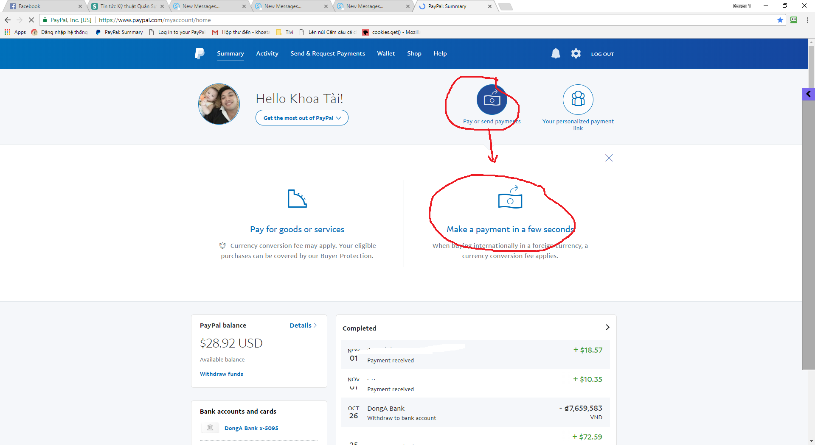
Task: Click the LOG OUT button
Action: 602,54
